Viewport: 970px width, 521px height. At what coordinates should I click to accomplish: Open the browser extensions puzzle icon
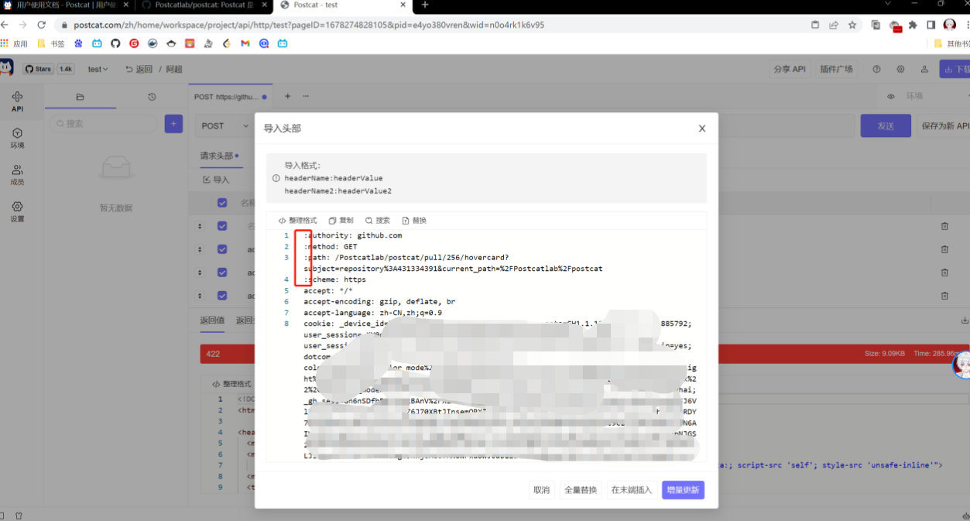pyautogui.click(x=913, y=25)
